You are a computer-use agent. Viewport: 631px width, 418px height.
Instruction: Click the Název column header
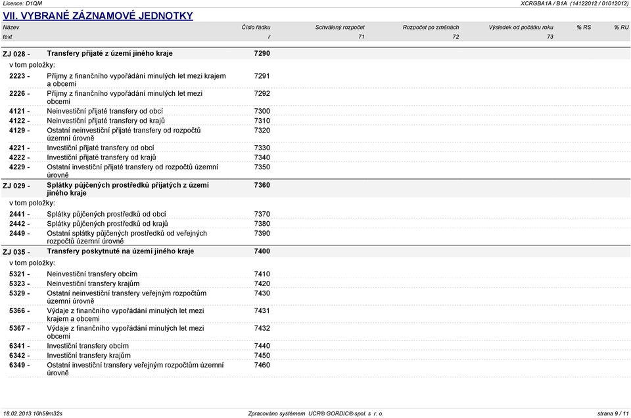click(11, 28)
